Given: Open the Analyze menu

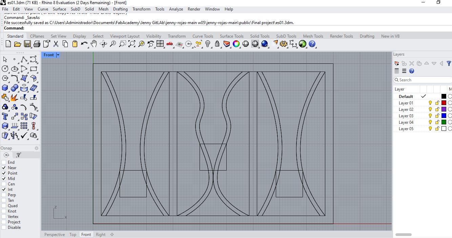Looking at the screenshot, I should tap(176, 9).
